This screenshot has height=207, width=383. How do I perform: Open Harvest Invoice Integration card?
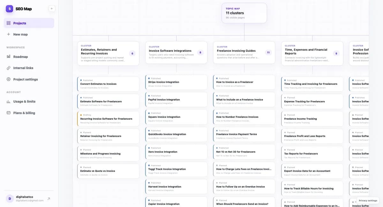(176, 187)
